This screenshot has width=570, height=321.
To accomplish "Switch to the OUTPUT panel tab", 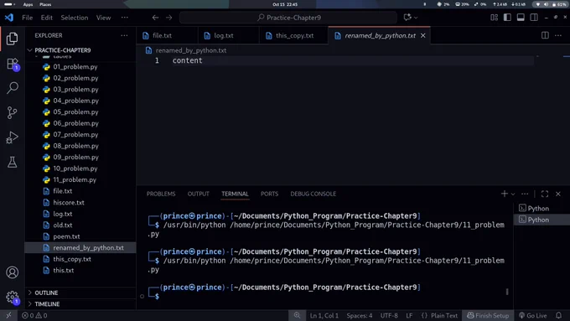I will click(x=199, y=194).
